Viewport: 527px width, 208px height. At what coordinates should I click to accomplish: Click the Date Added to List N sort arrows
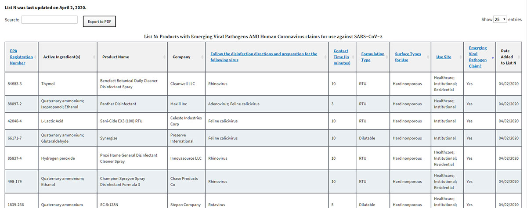tap(519, 57)
